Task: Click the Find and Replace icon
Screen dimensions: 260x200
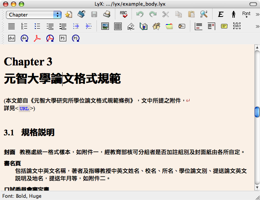Action: pyautogui.click(x=204, y=15)
